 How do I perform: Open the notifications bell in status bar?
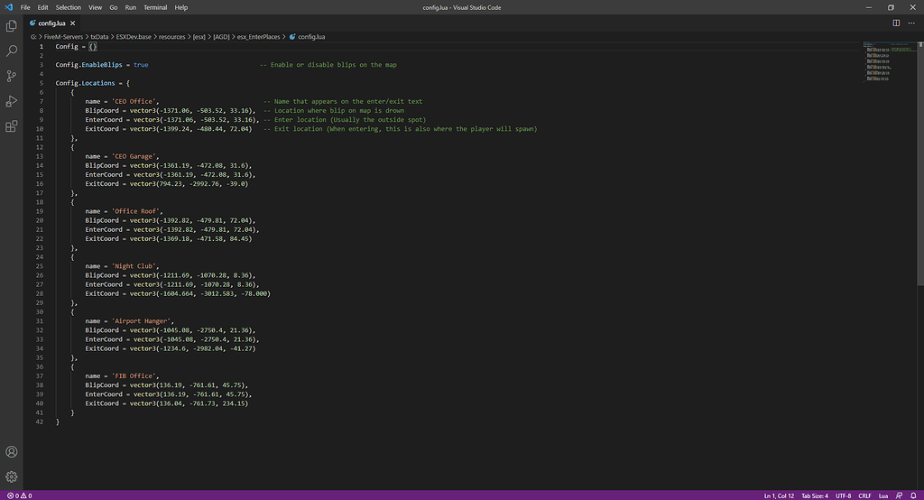click(x=914, y=495)
